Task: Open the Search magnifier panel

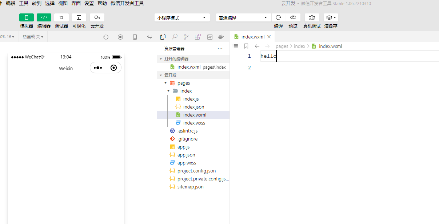Action: [x=175, y=37]
